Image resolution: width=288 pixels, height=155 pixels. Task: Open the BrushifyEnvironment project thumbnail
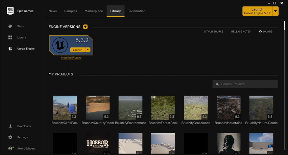(130, 108)
